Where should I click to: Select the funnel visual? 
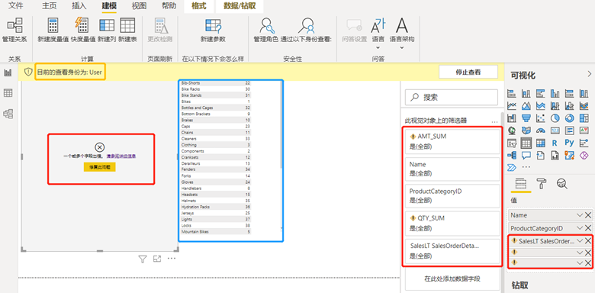click(x=526, y=118)
